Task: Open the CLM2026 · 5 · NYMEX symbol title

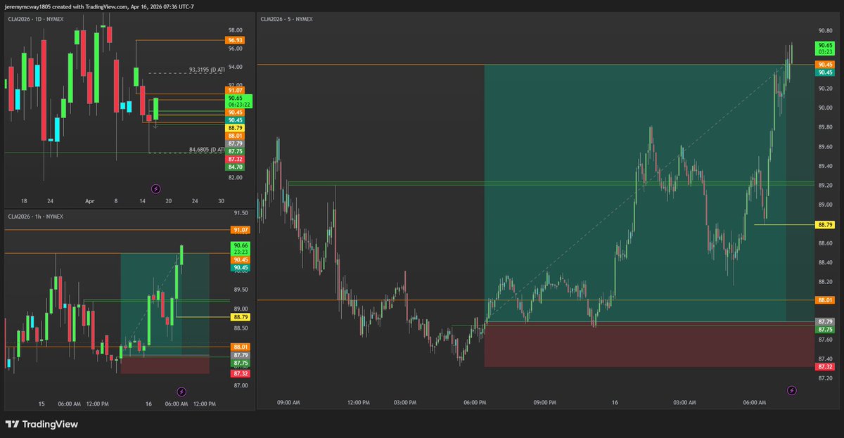Action: [x=286, y=19]
